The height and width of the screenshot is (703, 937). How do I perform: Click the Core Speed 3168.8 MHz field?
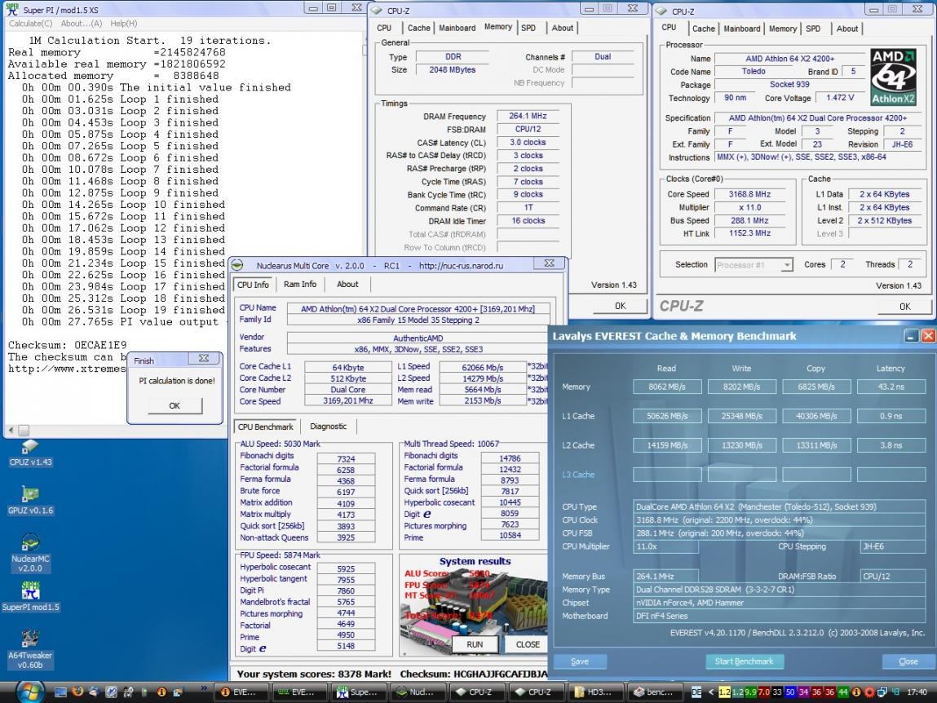pos(749,194)
